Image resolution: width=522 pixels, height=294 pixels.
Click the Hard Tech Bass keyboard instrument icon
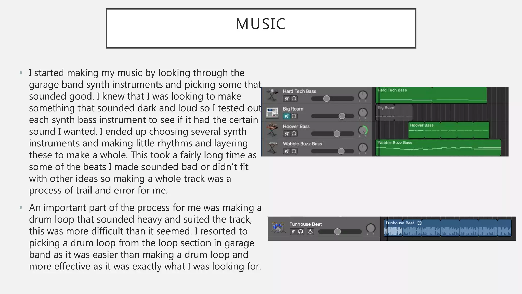point(272,95)
